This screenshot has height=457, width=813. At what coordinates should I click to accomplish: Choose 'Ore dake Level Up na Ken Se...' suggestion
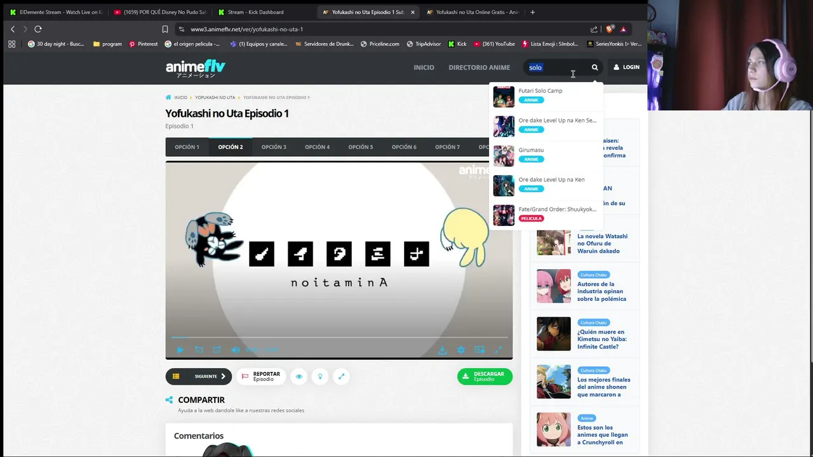pyautogui.click(x=546, y=126)
